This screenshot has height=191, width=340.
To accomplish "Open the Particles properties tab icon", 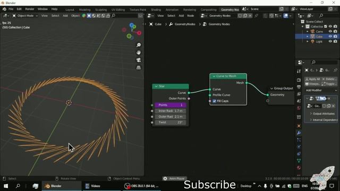I will coord(299,140).
